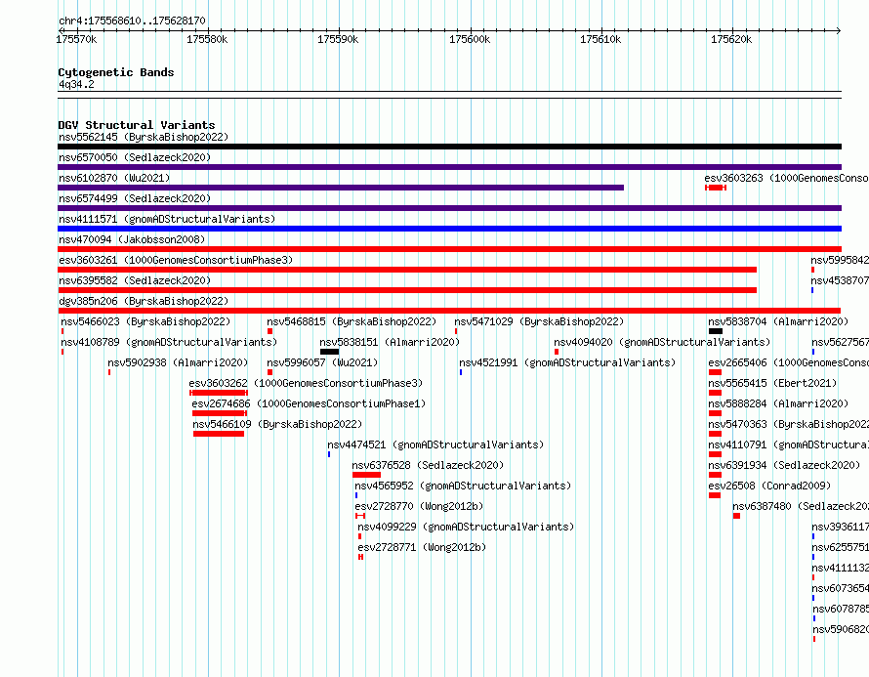Image resolution: width=869 pixels, height=677 pixels.
Task: Click the Cytogenetic Bands track title
Action: pos(116,72)
